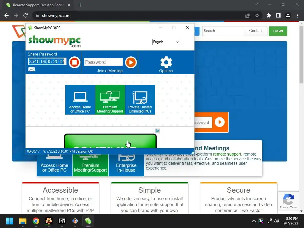
Task: Click the orange play button to join meeting
Action: 131,62
